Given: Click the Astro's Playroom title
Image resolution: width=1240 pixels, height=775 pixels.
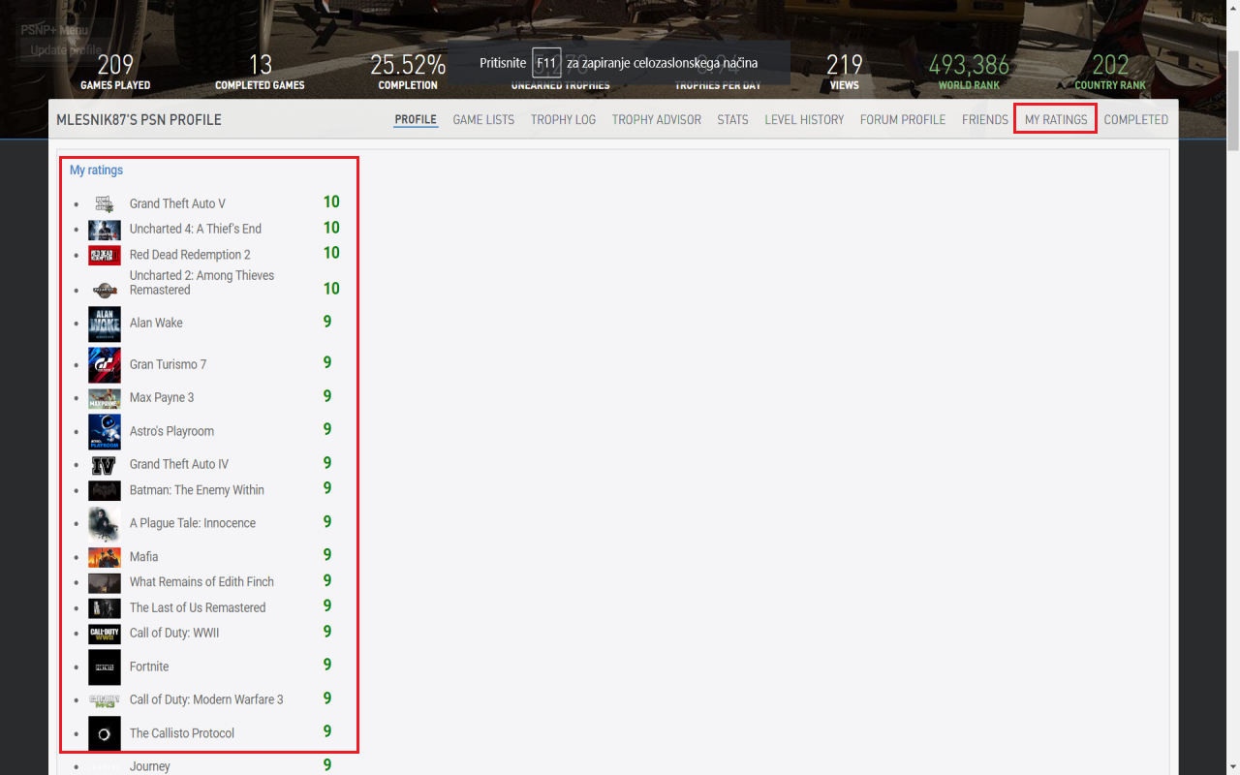Looking at the screenshot, I should pyautogui.click(x=171, y=431).
